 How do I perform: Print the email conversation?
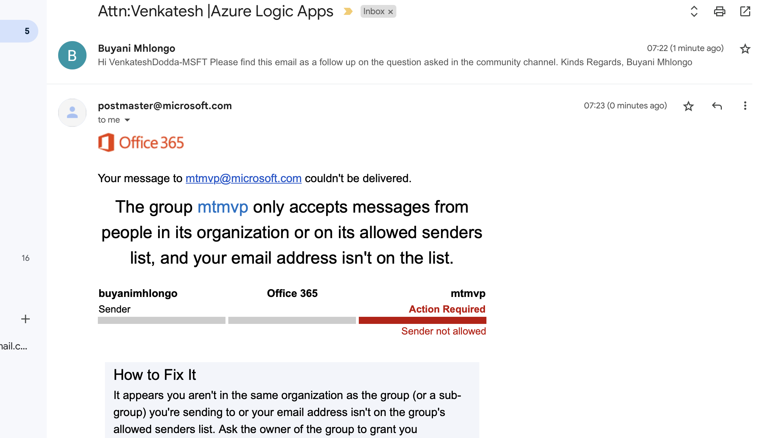(x=719, y=11)
